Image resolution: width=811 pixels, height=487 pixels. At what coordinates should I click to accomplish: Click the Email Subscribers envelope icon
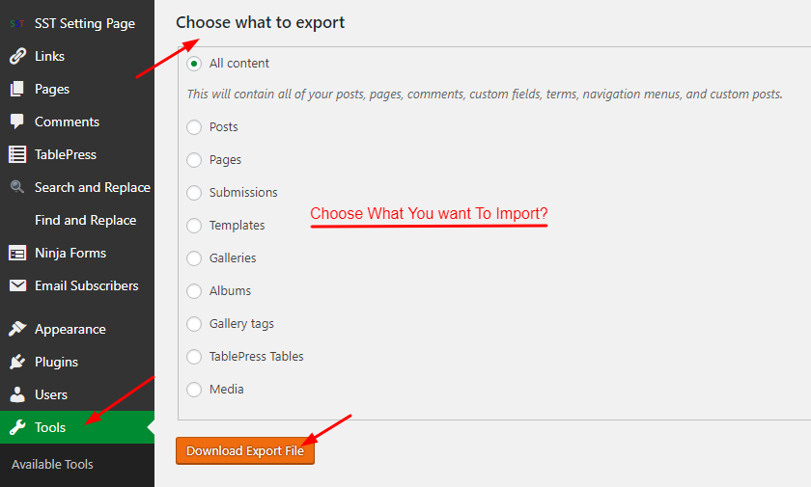tap(17, 285)
